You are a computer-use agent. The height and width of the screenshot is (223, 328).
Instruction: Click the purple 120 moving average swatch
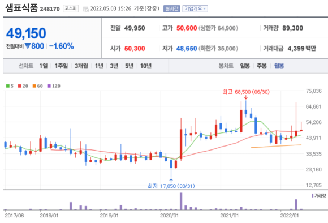[x=49, y=86]
